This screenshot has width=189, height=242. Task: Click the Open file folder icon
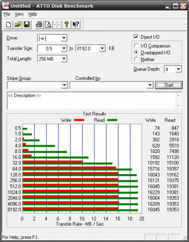[18, 25]
